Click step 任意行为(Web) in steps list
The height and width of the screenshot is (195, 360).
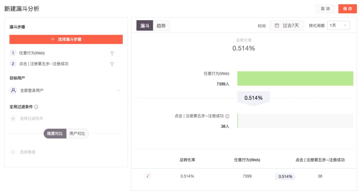click(x=32, y=53)
